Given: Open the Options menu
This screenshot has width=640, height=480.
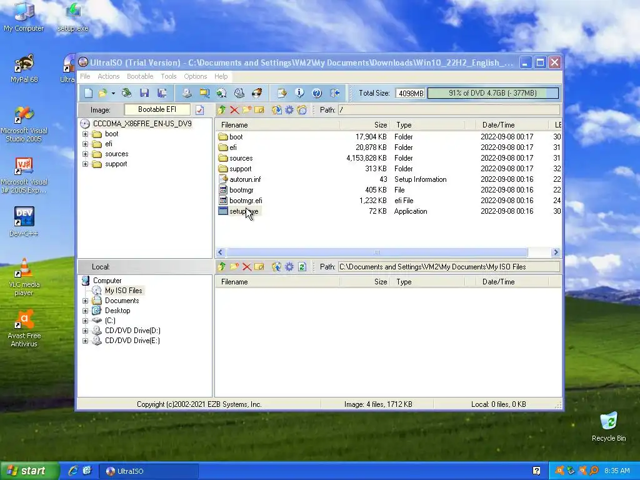Looking at the screenshot, I should click(x=196, y=76).
